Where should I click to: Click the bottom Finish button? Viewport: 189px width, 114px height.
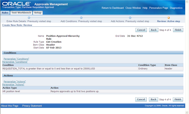[178, 100]
